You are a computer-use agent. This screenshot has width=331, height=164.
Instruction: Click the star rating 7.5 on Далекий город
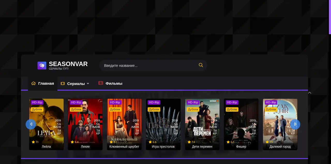click(269, 142)
